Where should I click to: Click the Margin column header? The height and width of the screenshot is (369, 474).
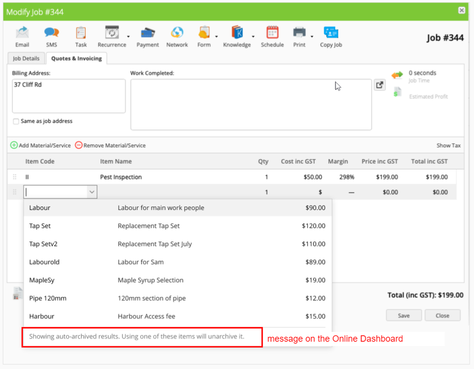[338, 161]
